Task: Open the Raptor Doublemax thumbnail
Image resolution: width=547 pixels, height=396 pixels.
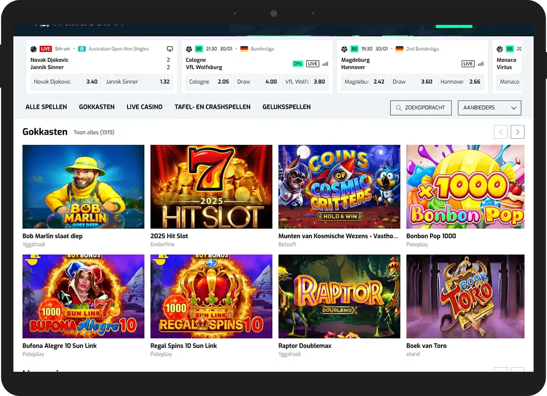Action: [339, 296]
